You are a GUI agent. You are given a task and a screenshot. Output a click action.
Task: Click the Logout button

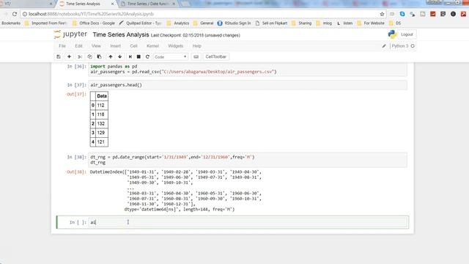(x=407, y=34)
